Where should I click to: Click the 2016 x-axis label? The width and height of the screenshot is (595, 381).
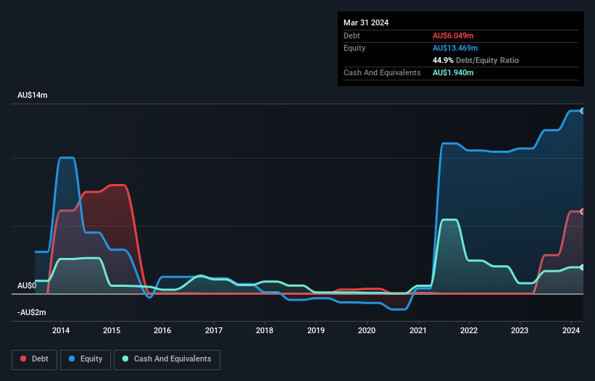[x=162, y=330]
